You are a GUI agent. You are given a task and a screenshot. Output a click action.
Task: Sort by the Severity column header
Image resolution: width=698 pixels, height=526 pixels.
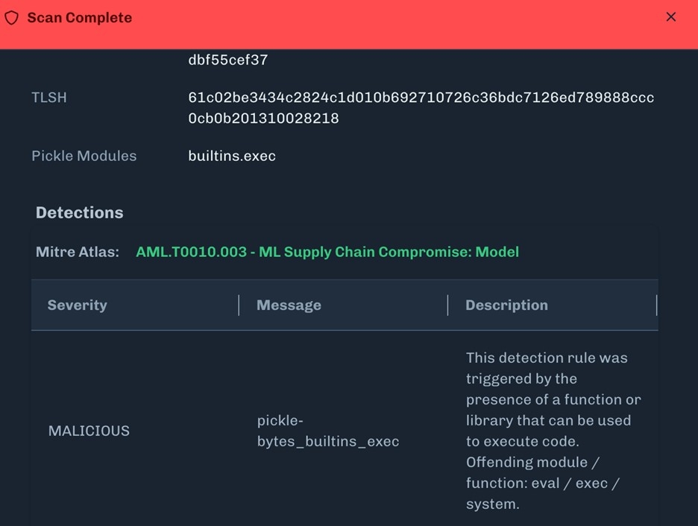pos(78,305)
